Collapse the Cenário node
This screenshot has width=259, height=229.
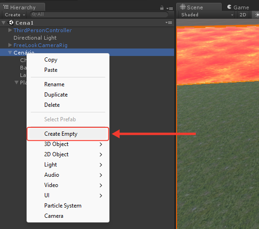tap(10, 53)
